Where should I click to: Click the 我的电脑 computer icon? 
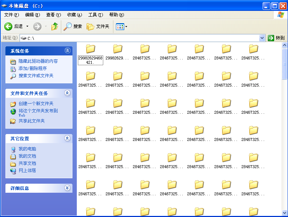pyautogui.click(x=13, y=150)
